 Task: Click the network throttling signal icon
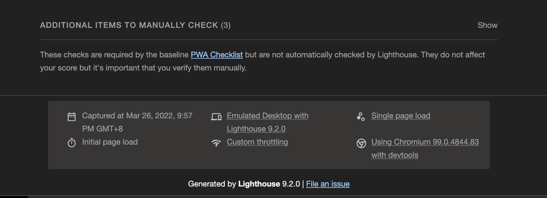click(216, 143)
